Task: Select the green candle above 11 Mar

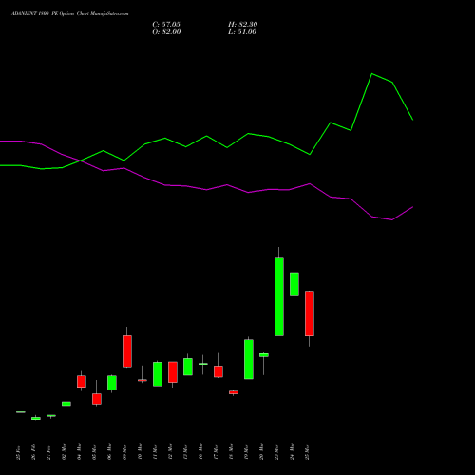Action: (x=158, y=374)
